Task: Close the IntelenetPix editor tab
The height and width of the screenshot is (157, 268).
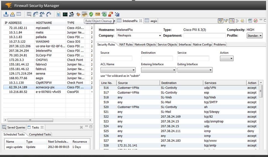Action: (x=140, y=21)
